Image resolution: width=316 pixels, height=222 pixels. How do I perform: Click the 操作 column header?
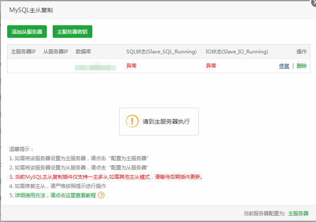tap(302, 52)
